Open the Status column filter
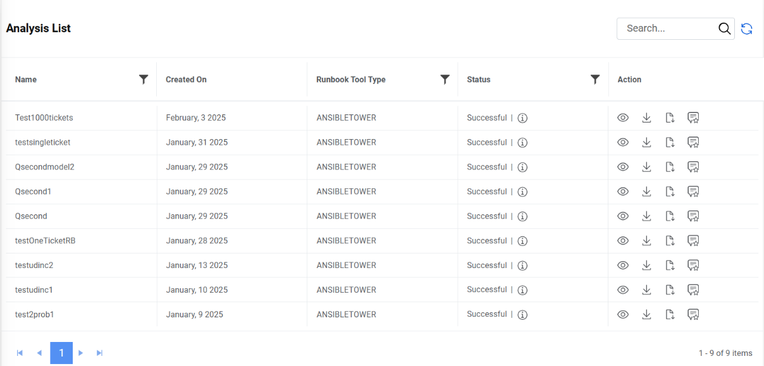This screenshot has width=764, height=366. [595, 79]
